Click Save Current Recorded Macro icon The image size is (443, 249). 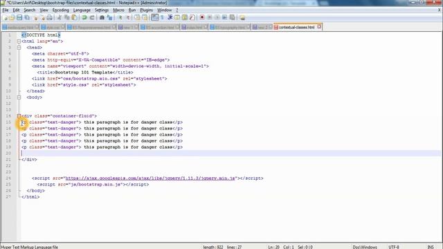(x=233, y=18)
